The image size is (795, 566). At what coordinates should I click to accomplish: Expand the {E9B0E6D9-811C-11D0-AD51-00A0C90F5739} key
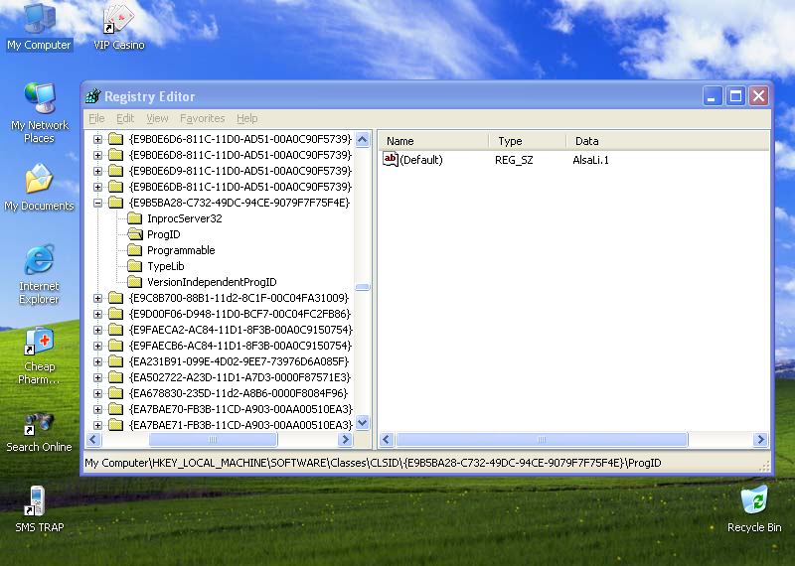[97, 171]
